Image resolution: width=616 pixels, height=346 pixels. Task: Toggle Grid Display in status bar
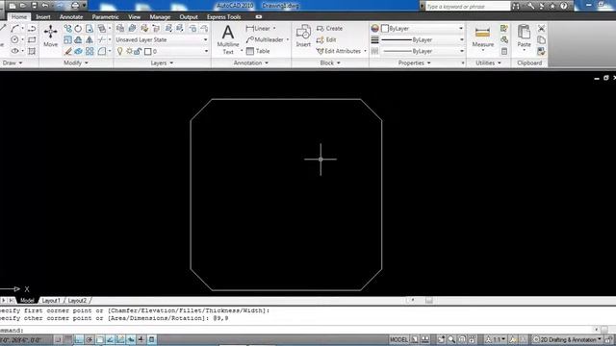click(68, 339)
